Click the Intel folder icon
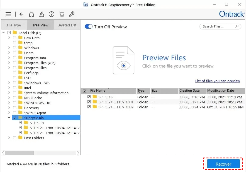This screenshot has width=246, height=172. [x=20, y=88]
